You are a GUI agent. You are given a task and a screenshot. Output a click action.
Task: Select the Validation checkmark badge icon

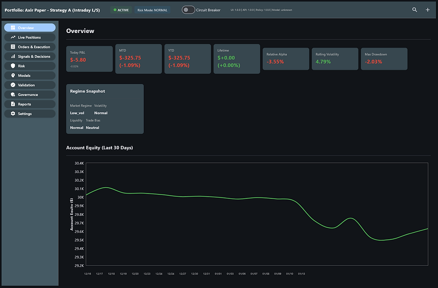pyautogui.click(x=13, y=85)
